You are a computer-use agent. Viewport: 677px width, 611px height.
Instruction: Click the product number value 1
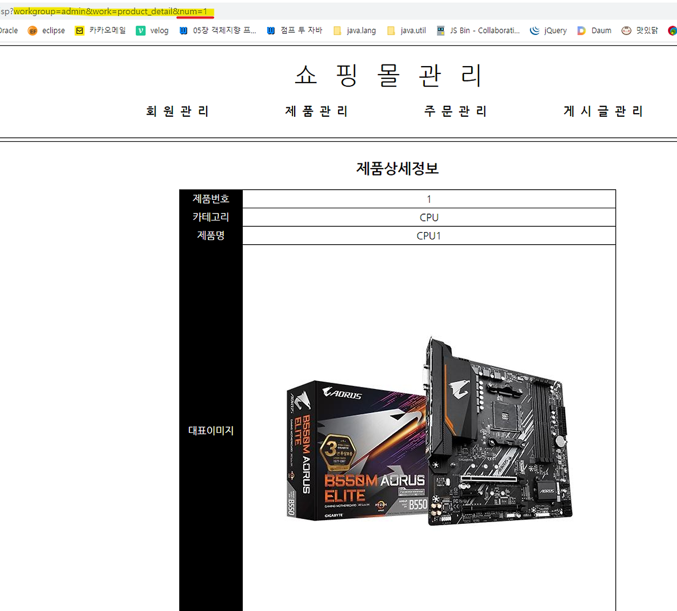click(x=429, y=199)
